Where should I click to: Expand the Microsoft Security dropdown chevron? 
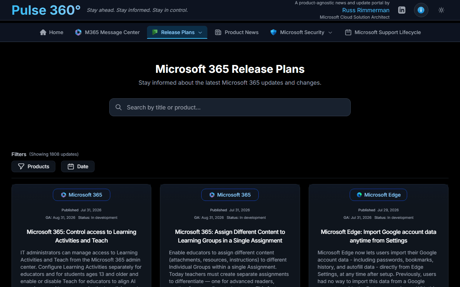(330, 32)
